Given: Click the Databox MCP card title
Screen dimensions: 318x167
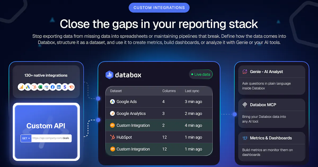Looking at the screenshot, I should point(263,105).
